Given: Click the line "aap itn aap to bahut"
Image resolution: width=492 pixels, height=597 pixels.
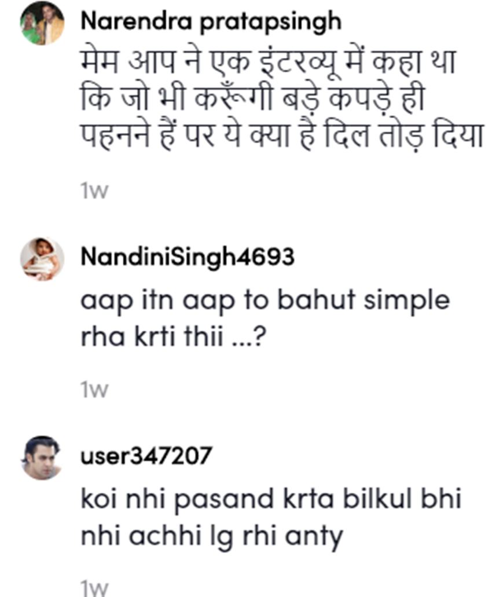Looking at the screenshot, I should coord(265,302).
